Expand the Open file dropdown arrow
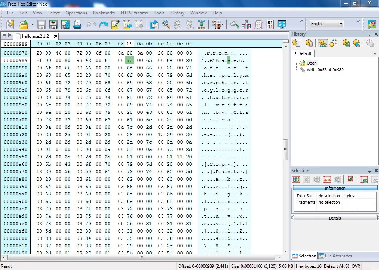379x270 pixels. click(32, 24)
